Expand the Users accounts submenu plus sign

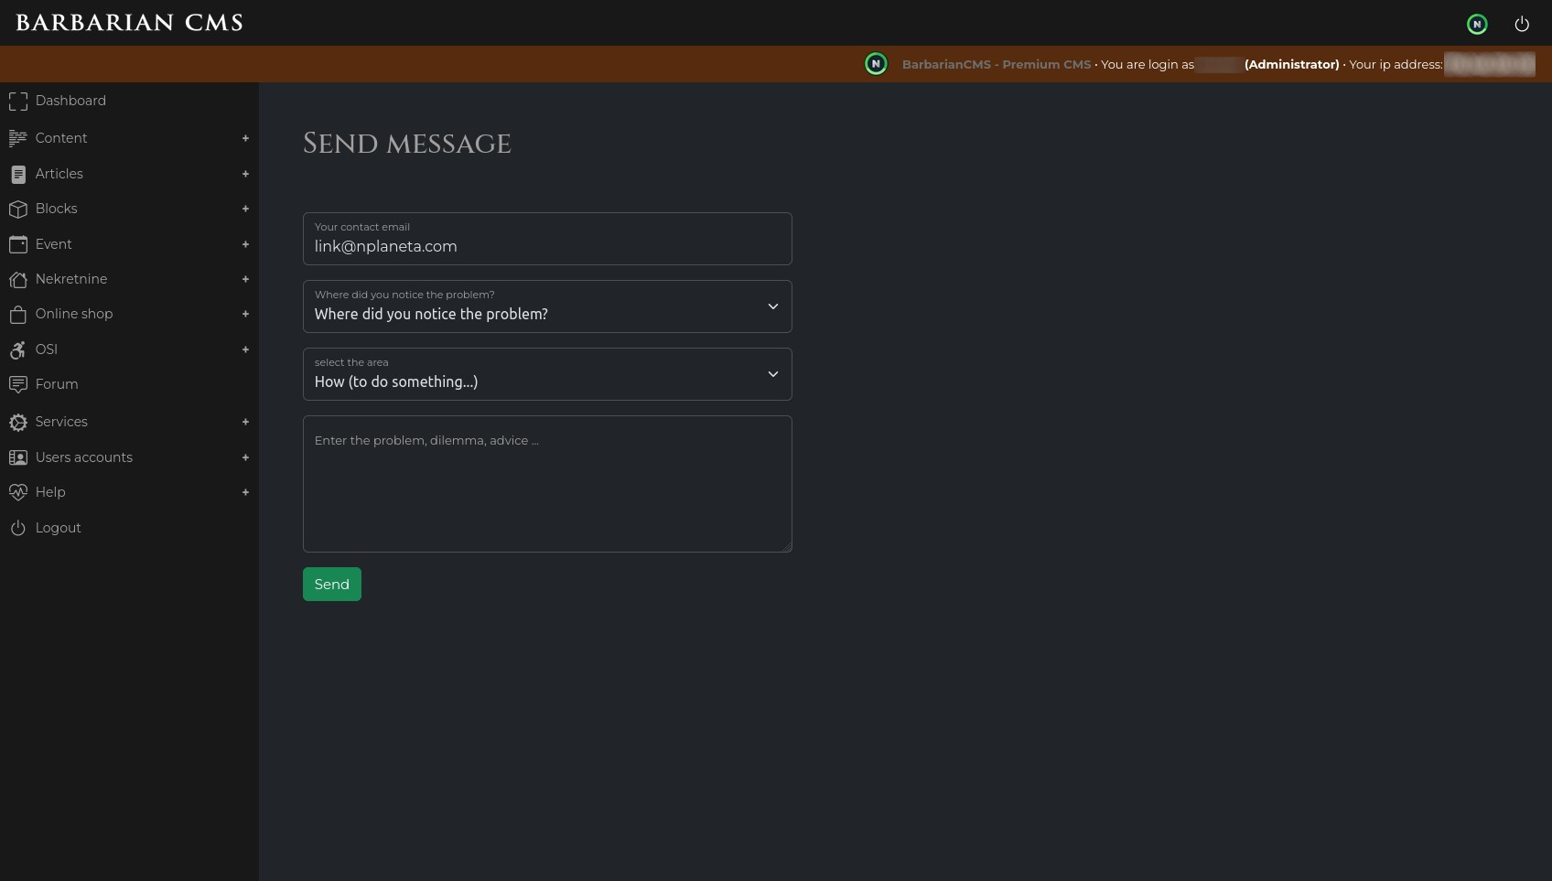[245, 457]
